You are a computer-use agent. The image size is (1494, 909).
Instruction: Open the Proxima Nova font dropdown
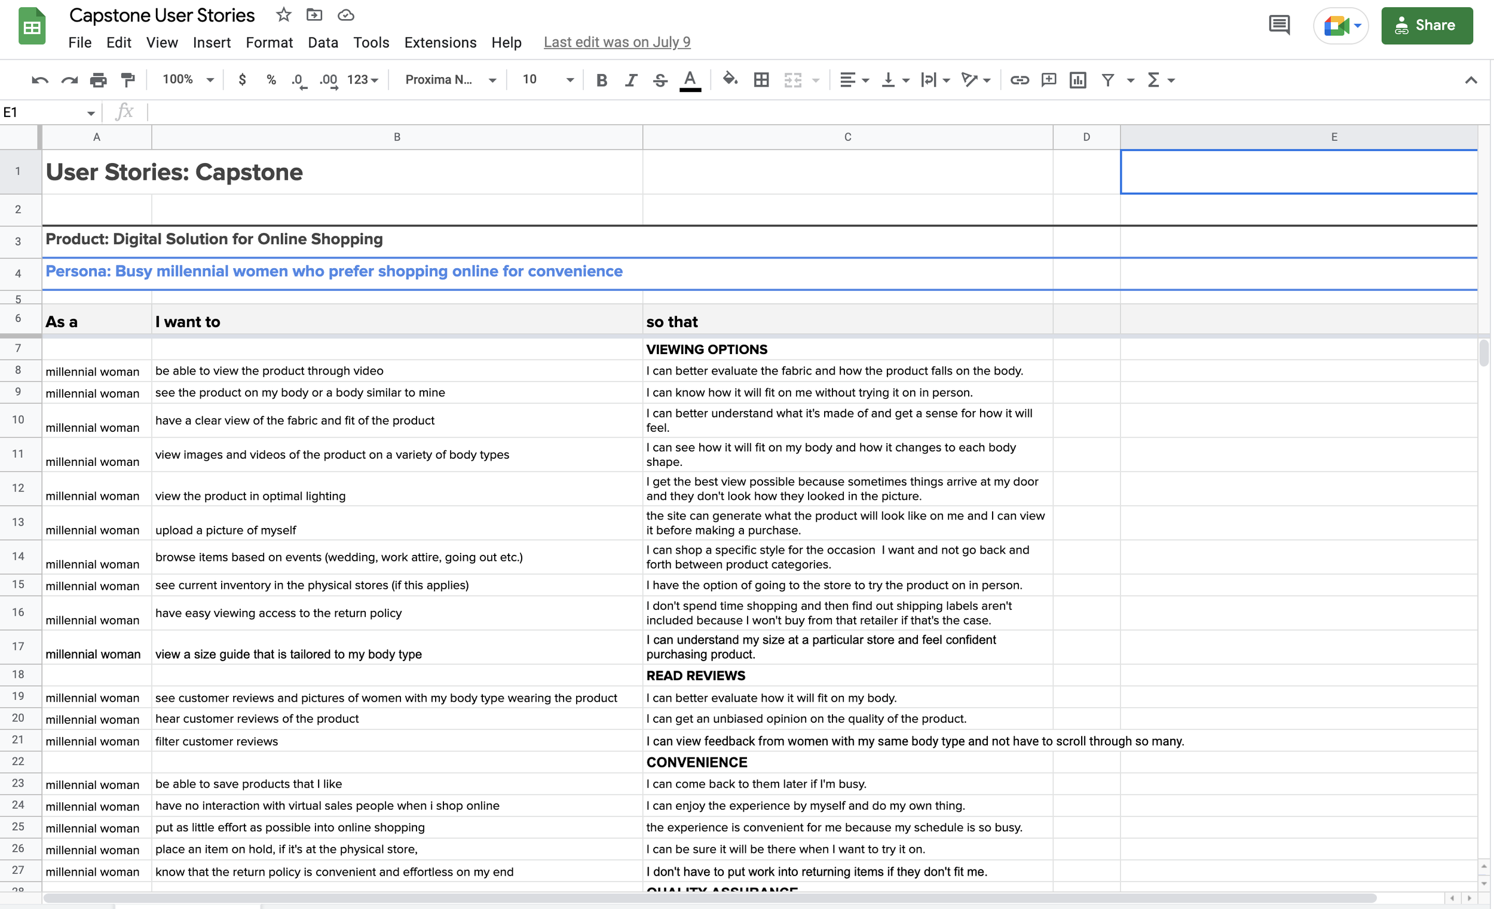click(450, 79)
